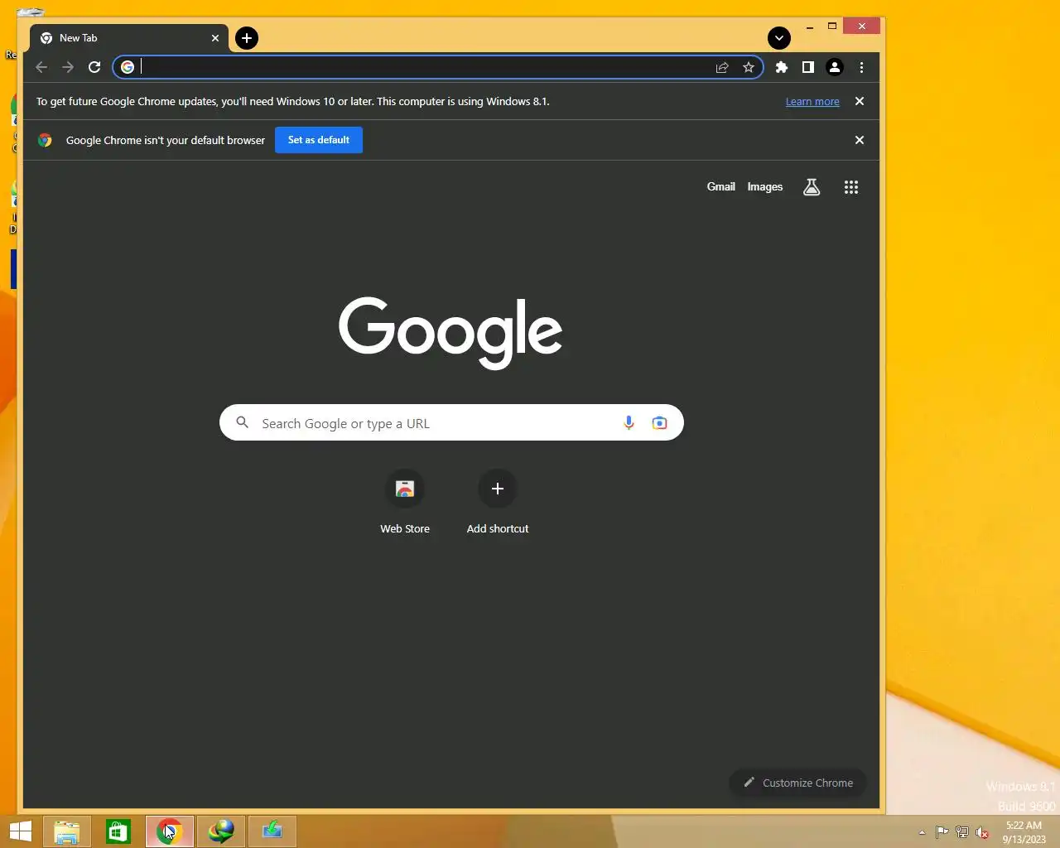Open the Google apps grid

[x=850, y=187]
